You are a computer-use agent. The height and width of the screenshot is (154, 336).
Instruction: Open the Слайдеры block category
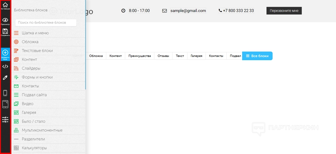click(x=48, y=68)
